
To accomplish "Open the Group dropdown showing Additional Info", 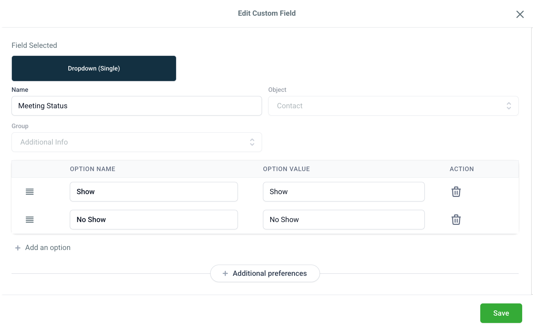I will 137,142.
